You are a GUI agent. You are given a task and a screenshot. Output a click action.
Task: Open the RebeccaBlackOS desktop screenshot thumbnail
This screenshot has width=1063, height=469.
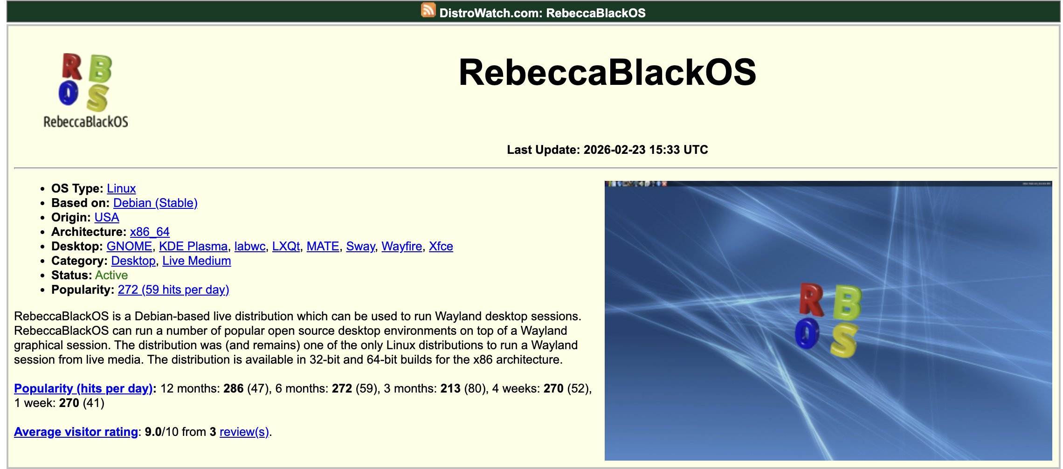pos(828,320)
